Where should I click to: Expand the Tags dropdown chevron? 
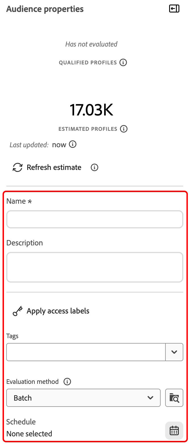[174, 352]
